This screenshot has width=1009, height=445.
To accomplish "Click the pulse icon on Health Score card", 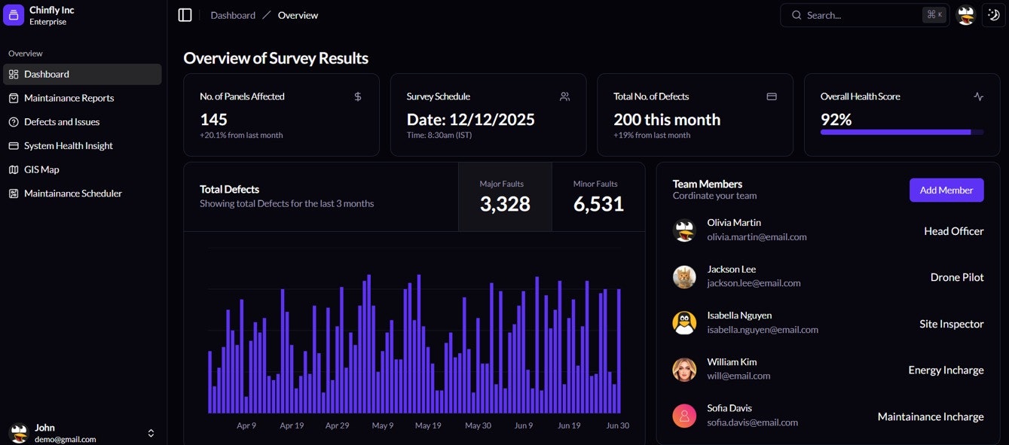I will click(978, 96).
